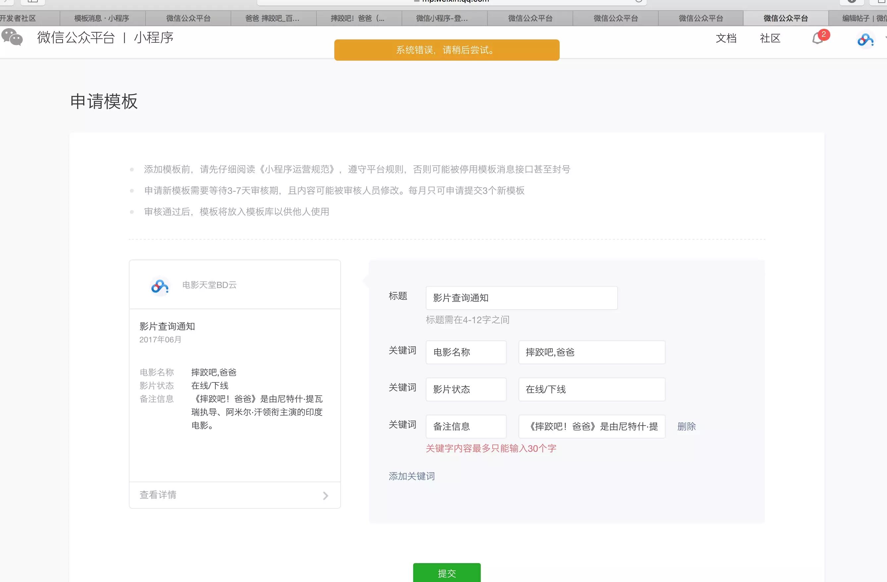This screenshot has height=582, width=887.
Task: Click the 在线/下线 value field
Action: 591,390
